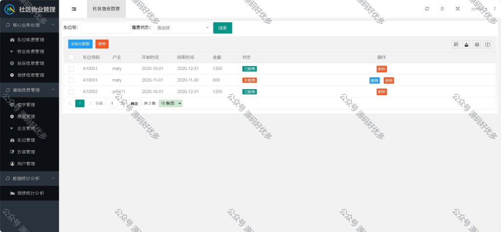Click the 车位号 search input field

click(x=106, y=28)
